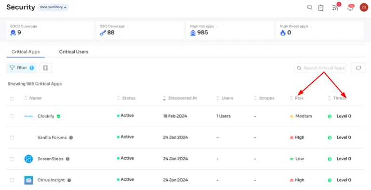
Task: Click Active status in Vanilla Forums row
Action: coord(125,137)
